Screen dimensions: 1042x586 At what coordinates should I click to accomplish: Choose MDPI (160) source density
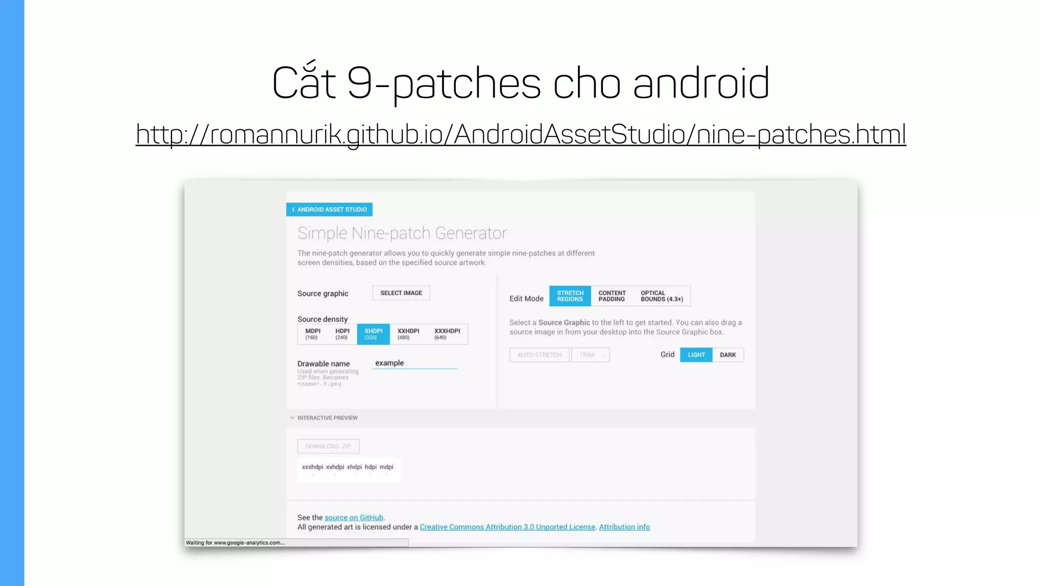(x=312, y=334)
